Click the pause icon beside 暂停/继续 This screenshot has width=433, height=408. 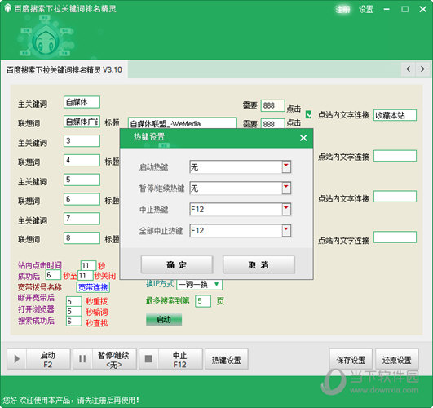(x=82, y=359)
